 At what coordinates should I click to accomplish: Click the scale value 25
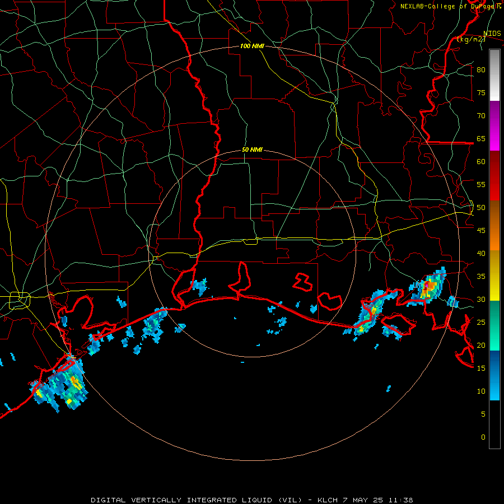tap(481, 323)
